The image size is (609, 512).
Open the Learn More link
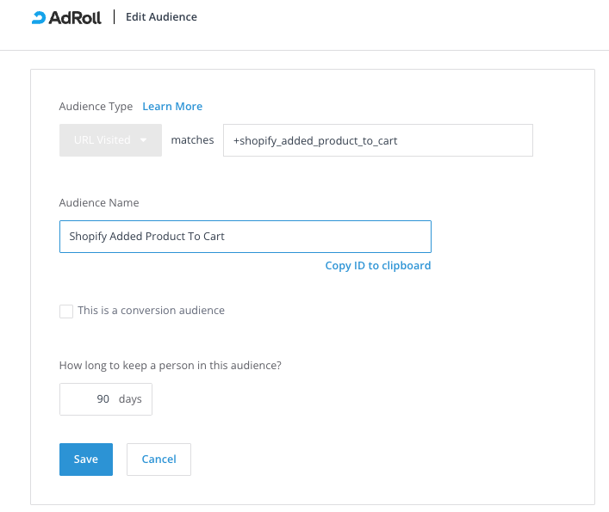172,107
